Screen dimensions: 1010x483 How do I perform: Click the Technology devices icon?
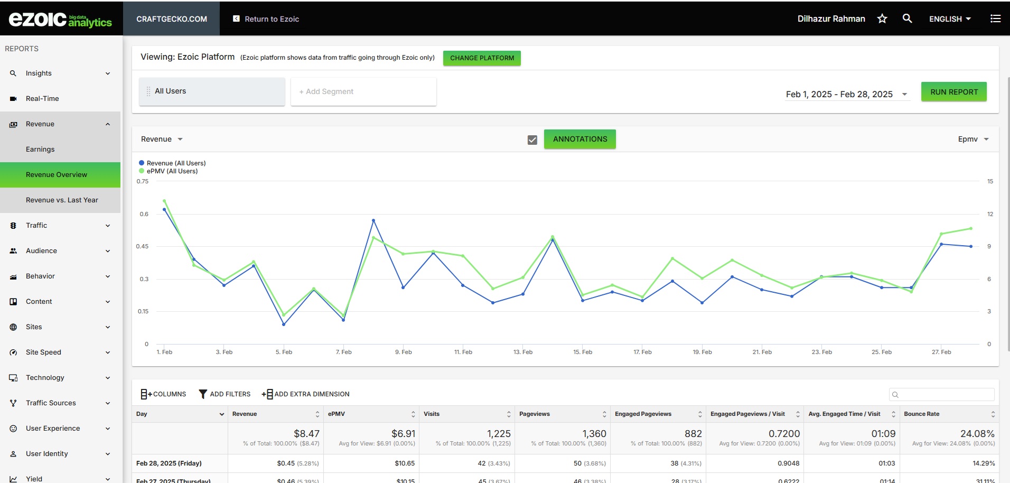point(13,378)
